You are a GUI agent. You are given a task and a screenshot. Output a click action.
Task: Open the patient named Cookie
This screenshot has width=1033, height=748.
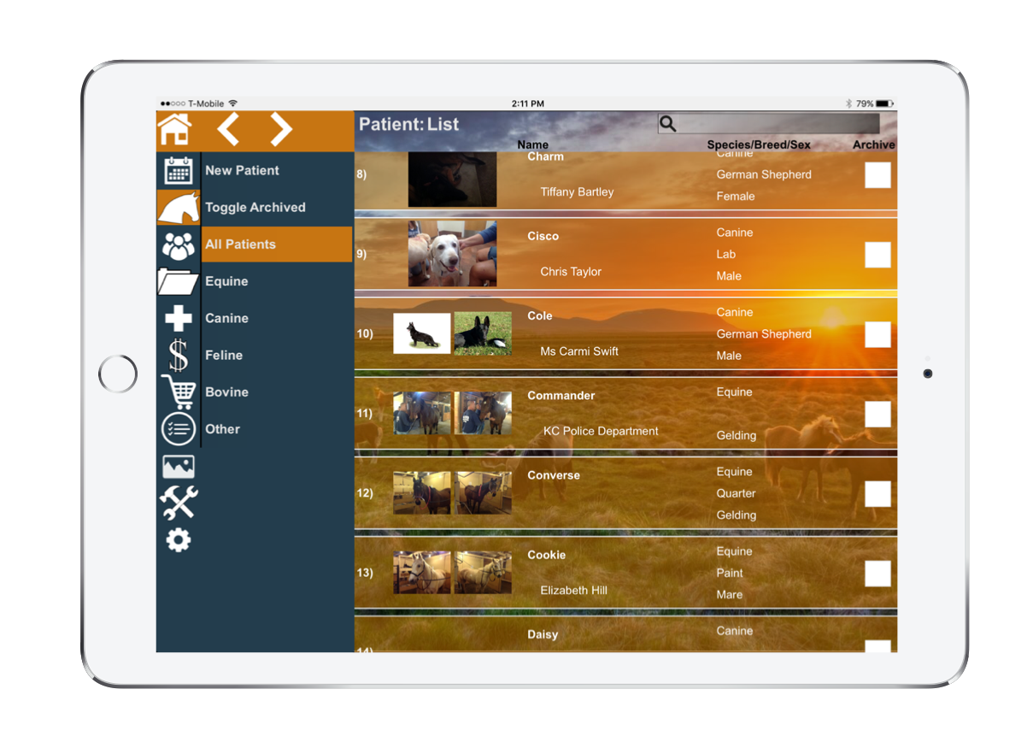point(546,555)
